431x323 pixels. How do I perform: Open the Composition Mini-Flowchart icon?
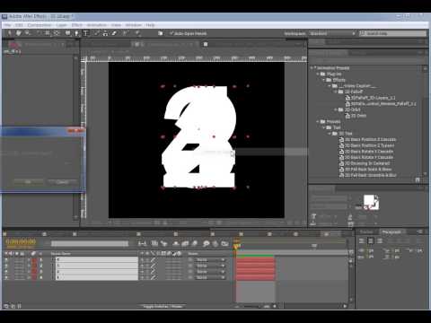tap(143, 244)
